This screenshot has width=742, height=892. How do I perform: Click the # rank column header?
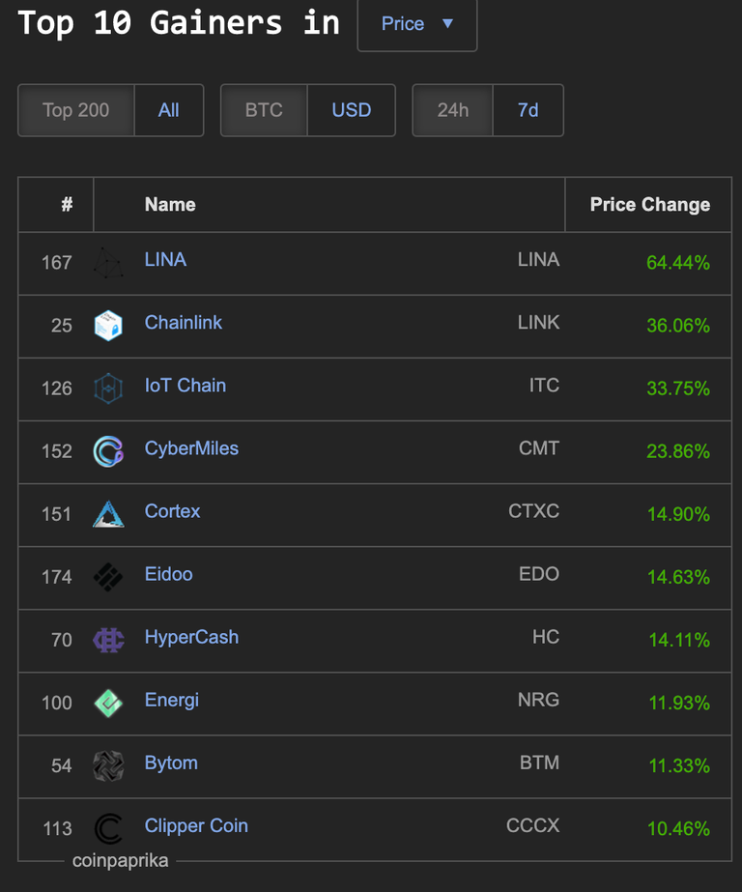click(x=67, y=204)
